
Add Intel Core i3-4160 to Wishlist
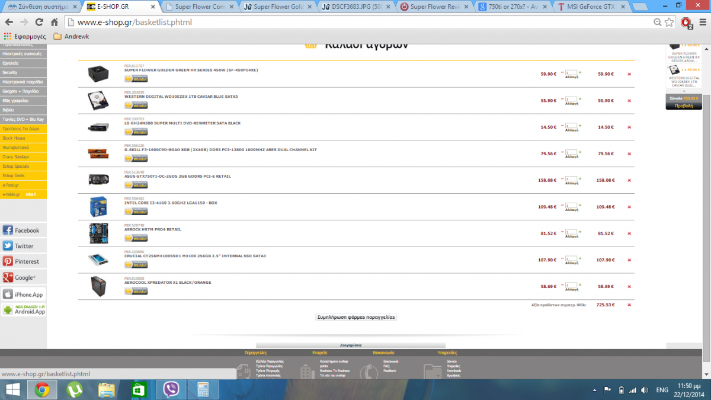pos(136,212)
